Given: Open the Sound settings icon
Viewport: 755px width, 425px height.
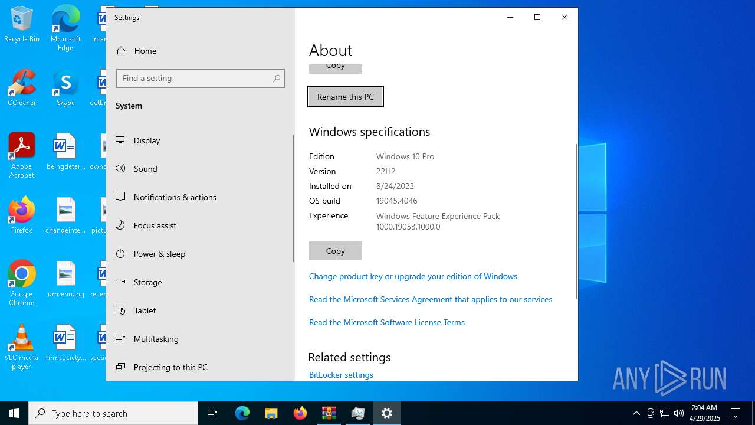Looking at the screenshot, I should click(120, 168).
